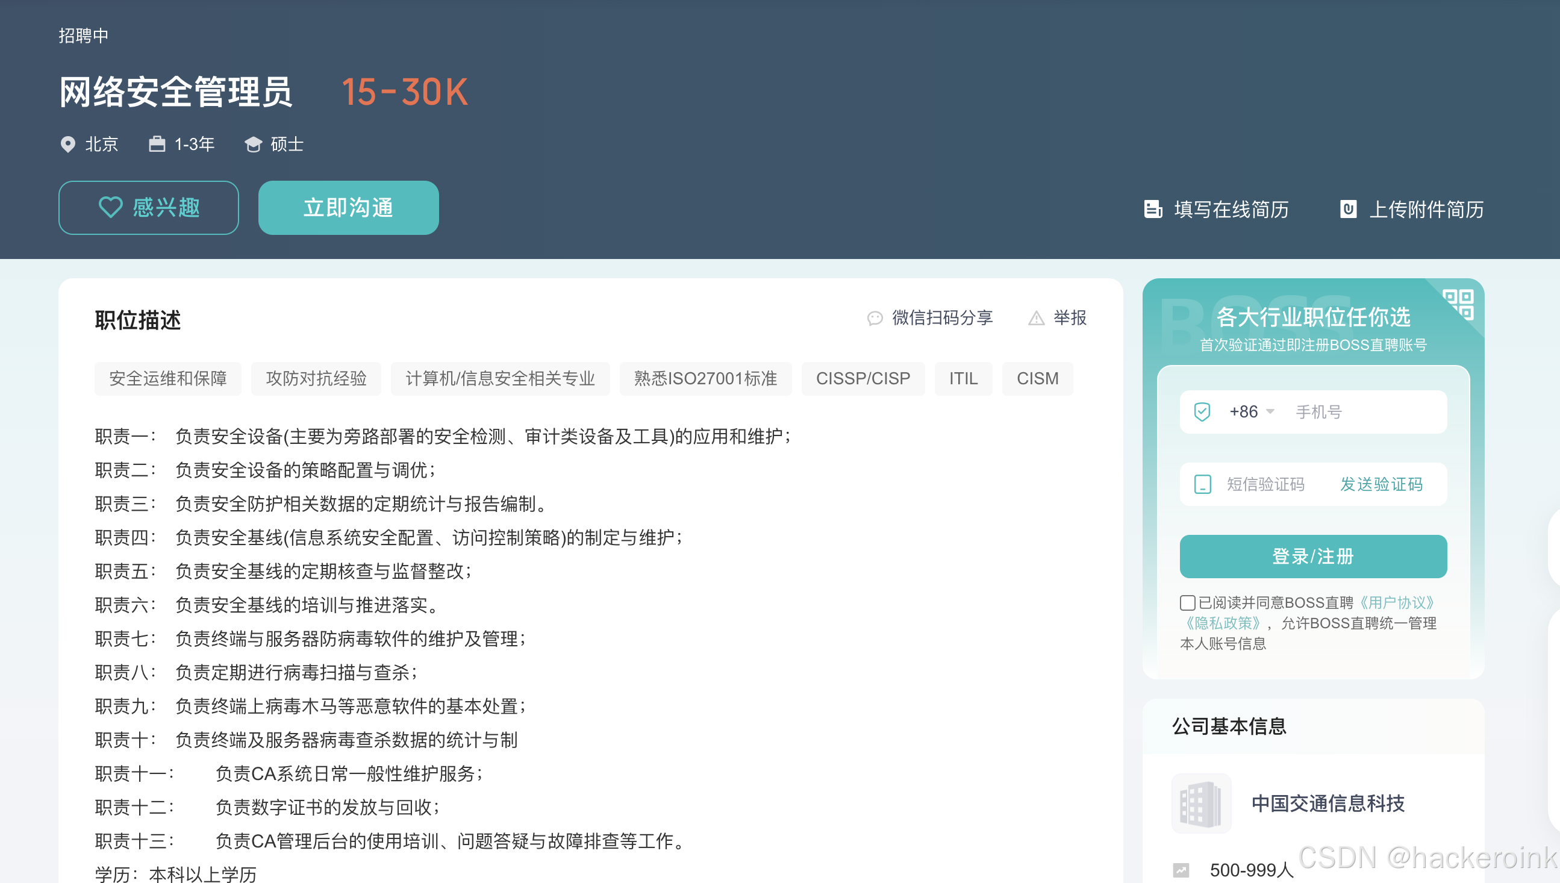Click the 手机号 phone number input field
This screenshot has height=883, width=1560.
(1364, 411)
